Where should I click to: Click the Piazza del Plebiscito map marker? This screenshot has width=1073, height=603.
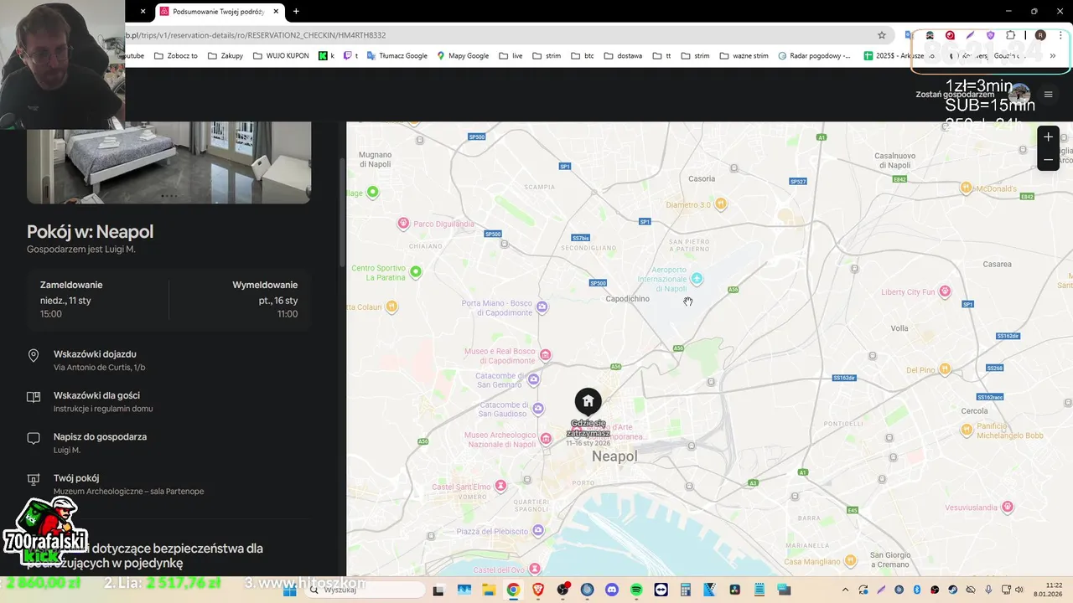537,531
